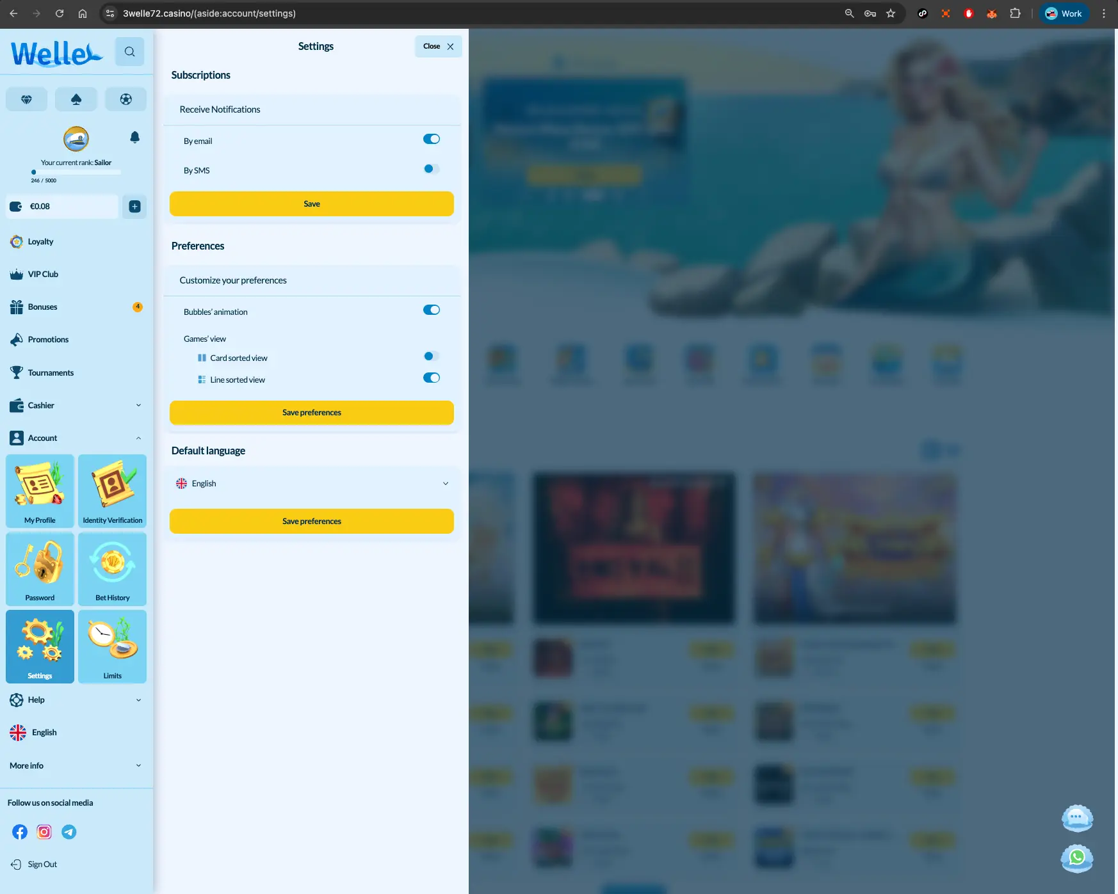
Task: Click the yellow Save subscriptions button
Action: coord(312,204)
